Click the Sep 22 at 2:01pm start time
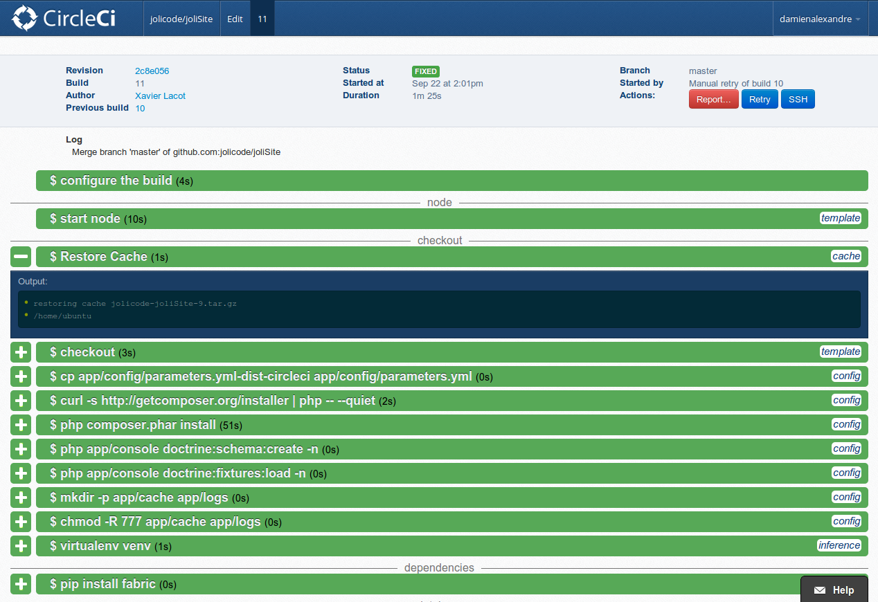The height and width of the screenshot is (602, 878). click(447, 83)
